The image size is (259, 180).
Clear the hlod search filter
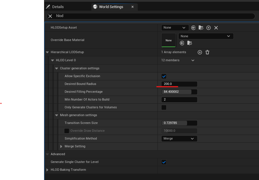(x=50, y=16)
